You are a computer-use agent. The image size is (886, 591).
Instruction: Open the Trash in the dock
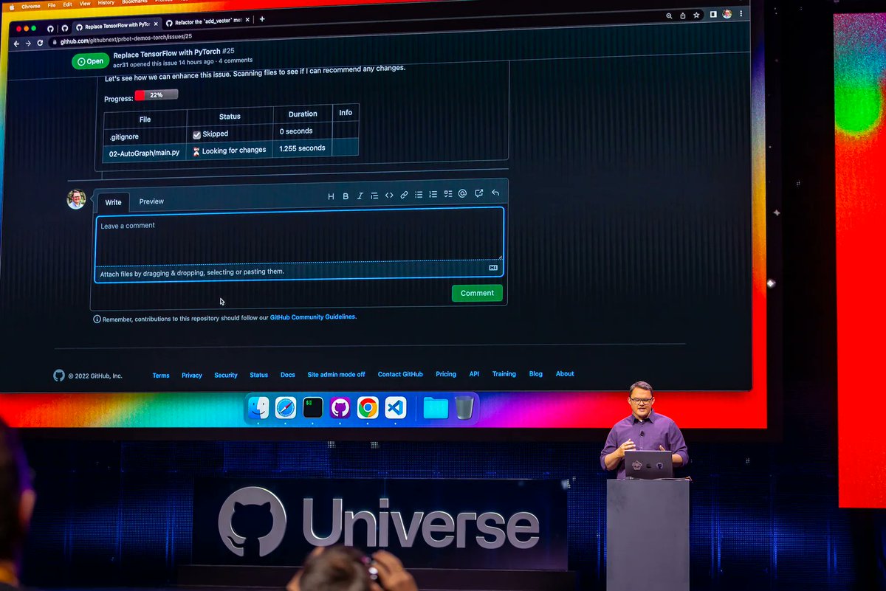coord(464,407)
